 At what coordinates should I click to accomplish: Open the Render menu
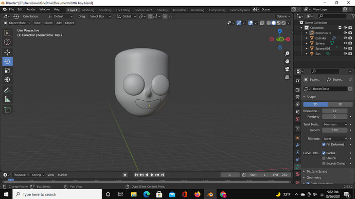click(31, 9)
